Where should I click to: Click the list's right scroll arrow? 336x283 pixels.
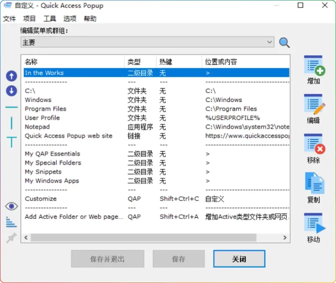[285, 237]
